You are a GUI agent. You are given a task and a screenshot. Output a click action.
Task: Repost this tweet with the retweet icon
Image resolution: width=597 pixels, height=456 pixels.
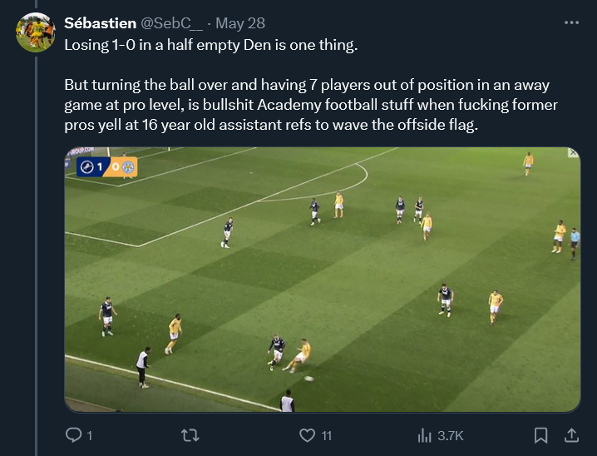190,435
